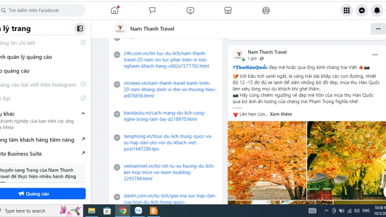Click the #ThuHànQuốc hashtag

click(x=250, y=67)
